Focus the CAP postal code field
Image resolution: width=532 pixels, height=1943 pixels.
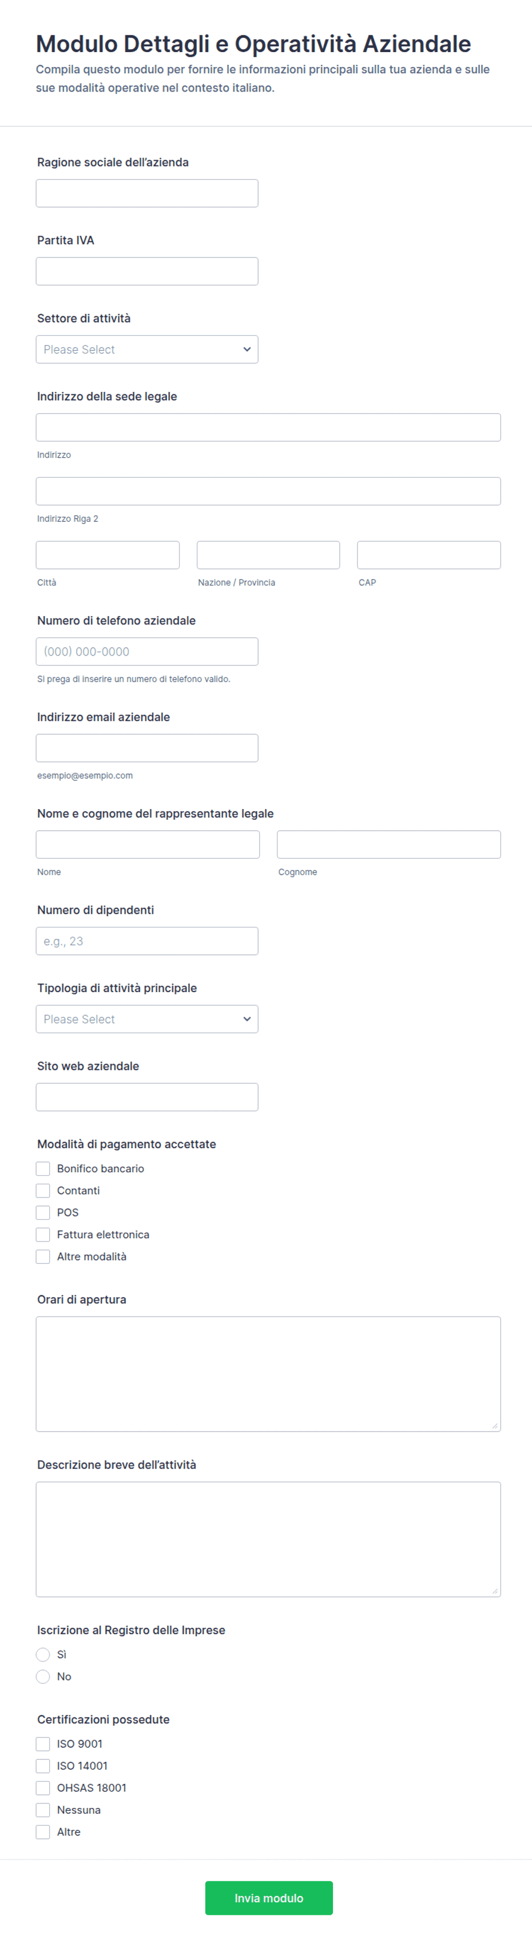pyautogui.click(x=428, y=554)
